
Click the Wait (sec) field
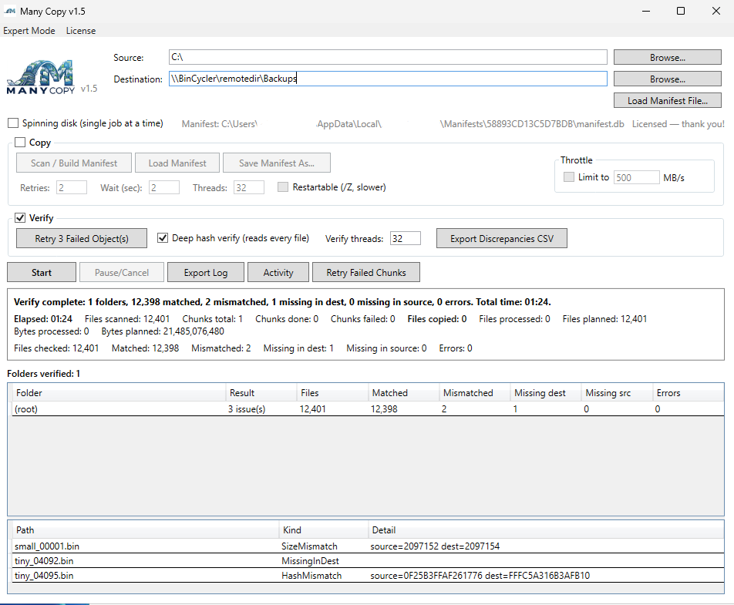pyautogui.click(x=163, y=187)
